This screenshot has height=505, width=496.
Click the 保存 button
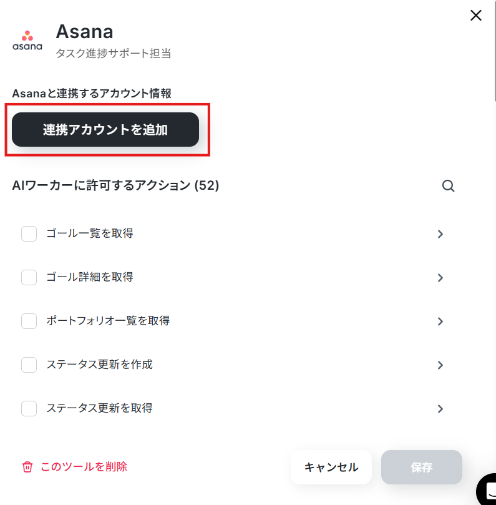[422, 467]
